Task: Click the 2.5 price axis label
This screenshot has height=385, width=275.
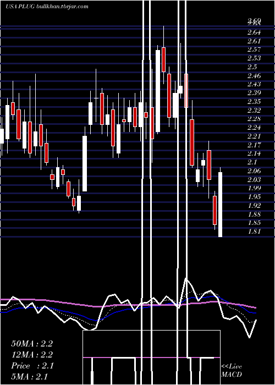Action: (x=252, y=67)
